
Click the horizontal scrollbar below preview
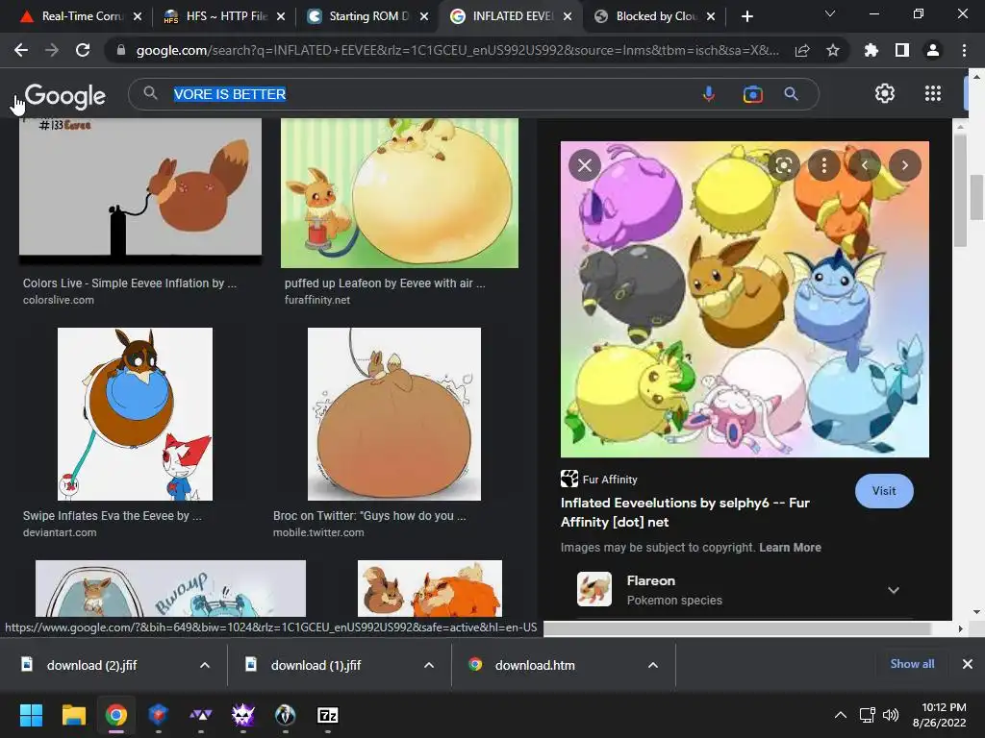[x=737, y=628]
